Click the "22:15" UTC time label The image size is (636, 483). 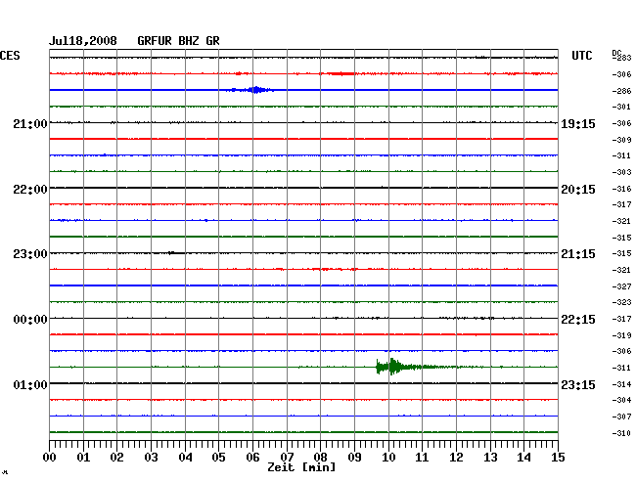pyautogui.click(x=578, y=320)
